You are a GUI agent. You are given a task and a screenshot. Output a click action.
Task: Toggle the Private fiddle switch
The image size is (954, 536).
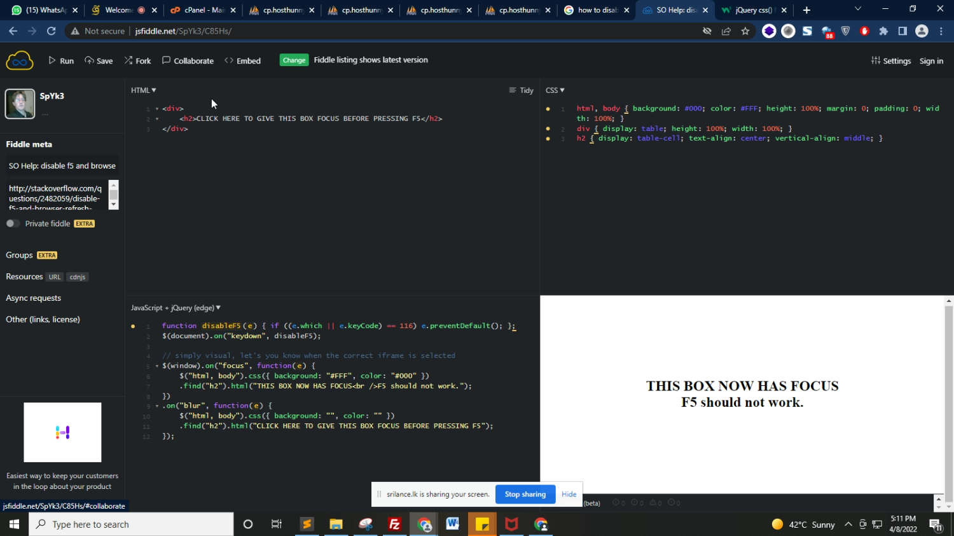(x=13, y=224)
